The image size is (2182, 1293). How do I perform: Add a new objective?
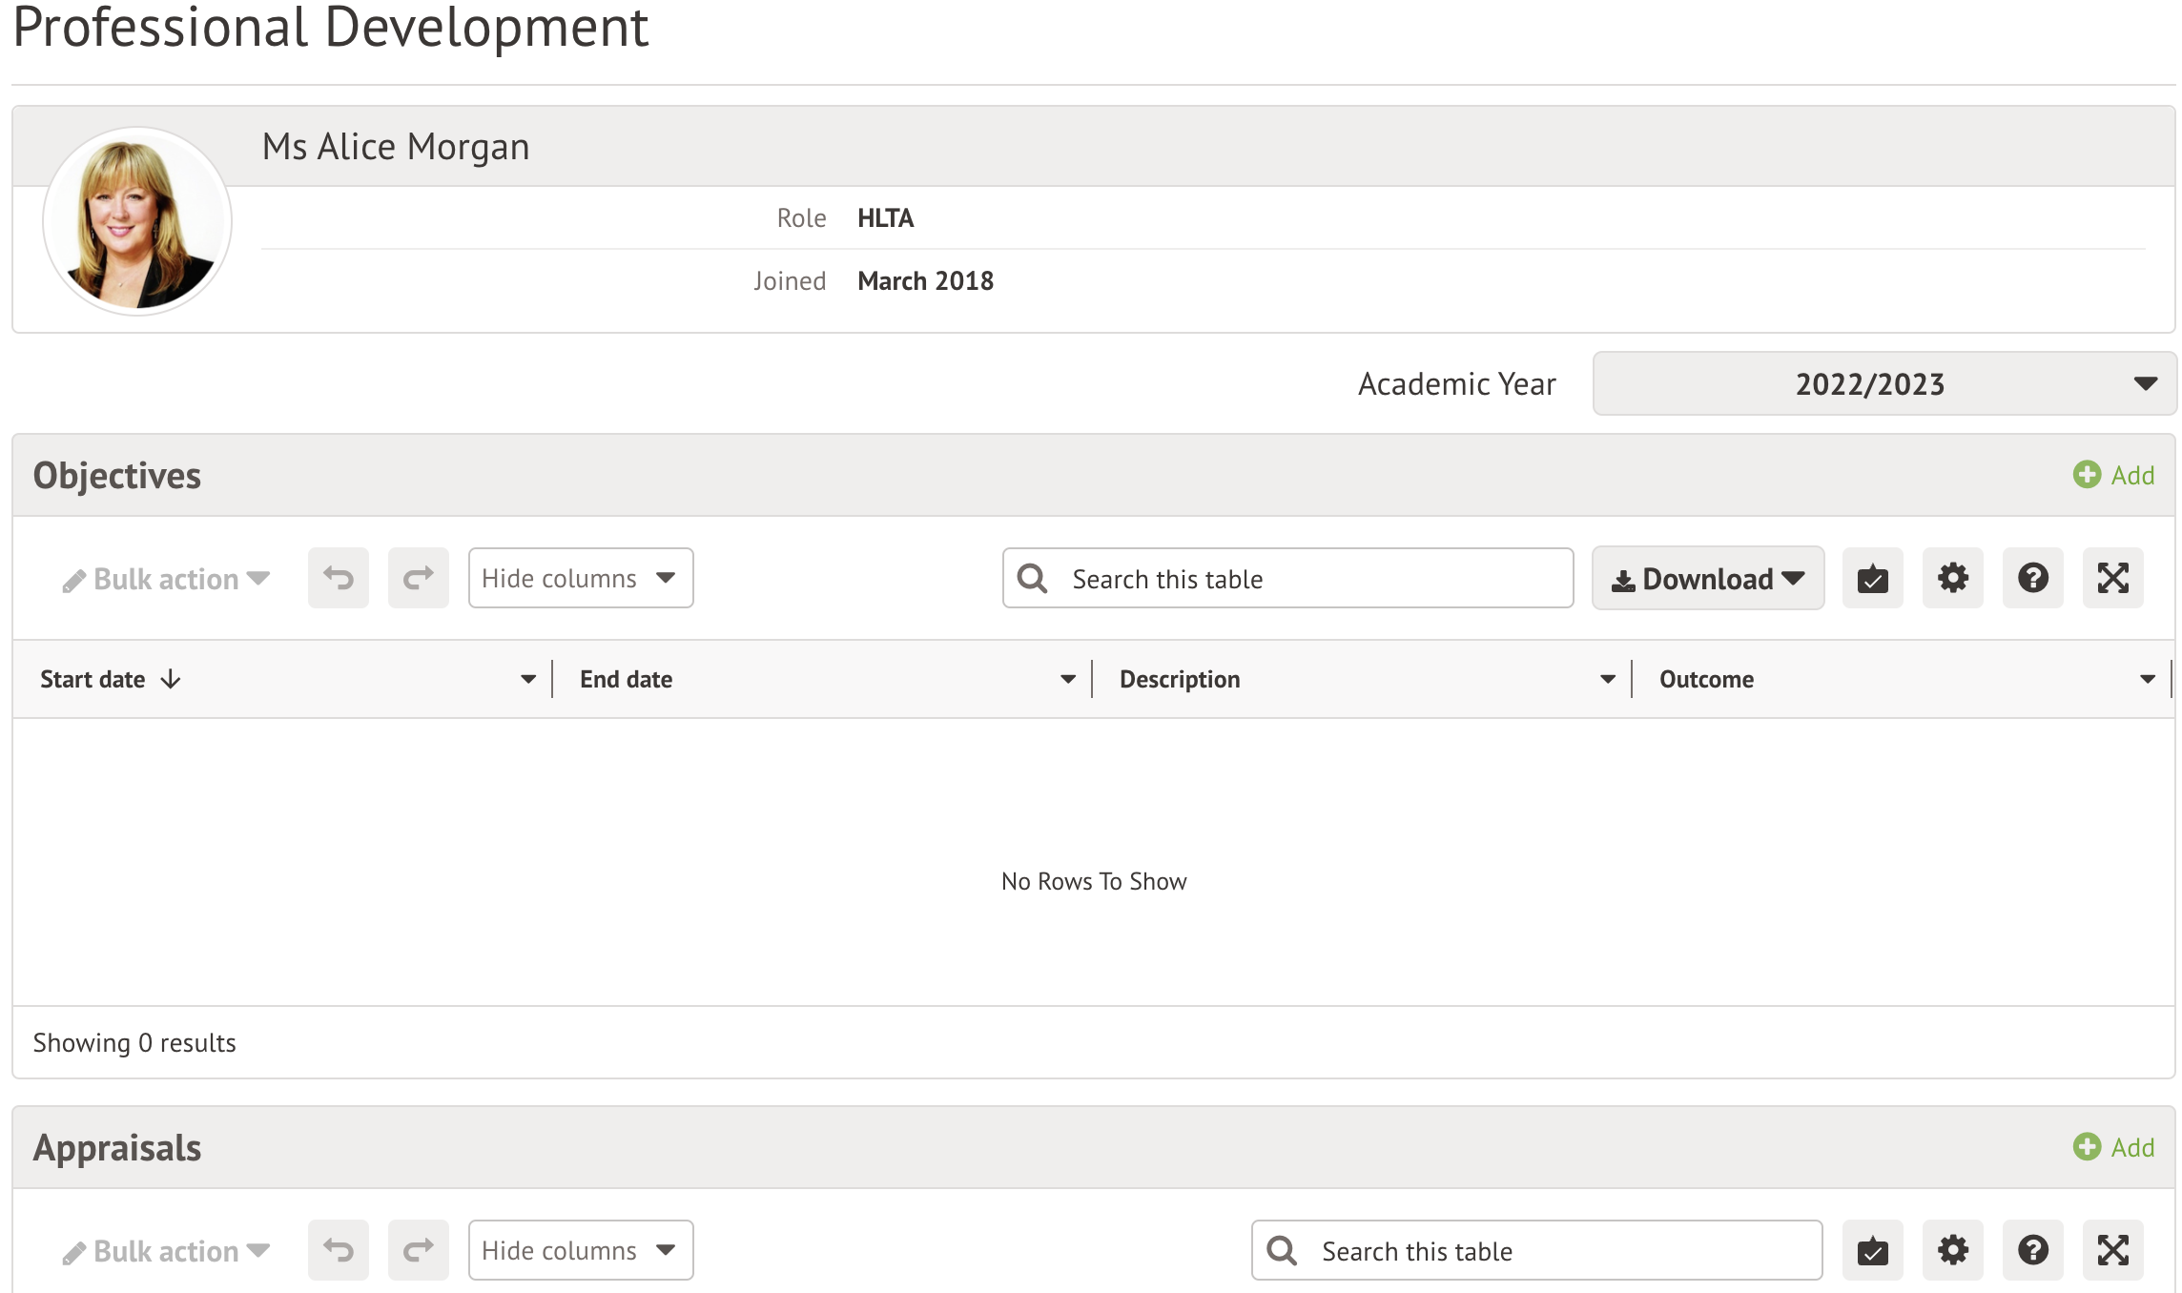pos(2113,475)
